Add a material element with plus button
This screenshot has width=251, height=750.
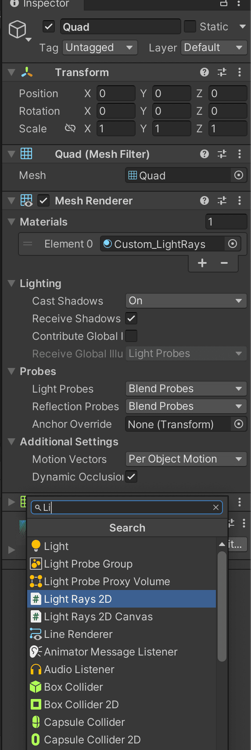[x=202, y=263]
